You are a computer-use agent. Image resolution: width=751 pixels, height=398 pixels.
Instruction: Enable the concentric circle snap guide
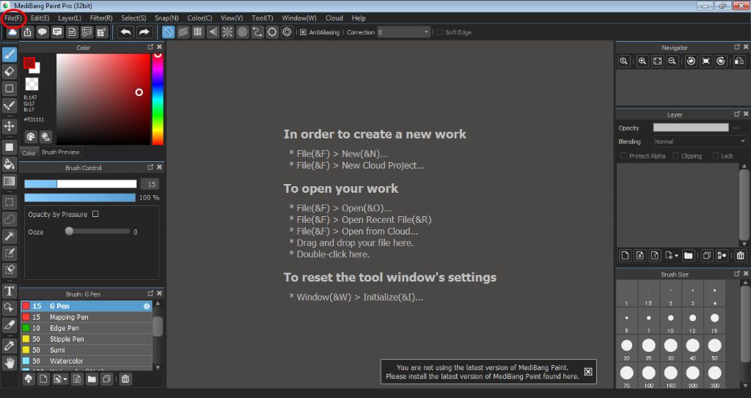pyautogui.click(x=242, y=32)
